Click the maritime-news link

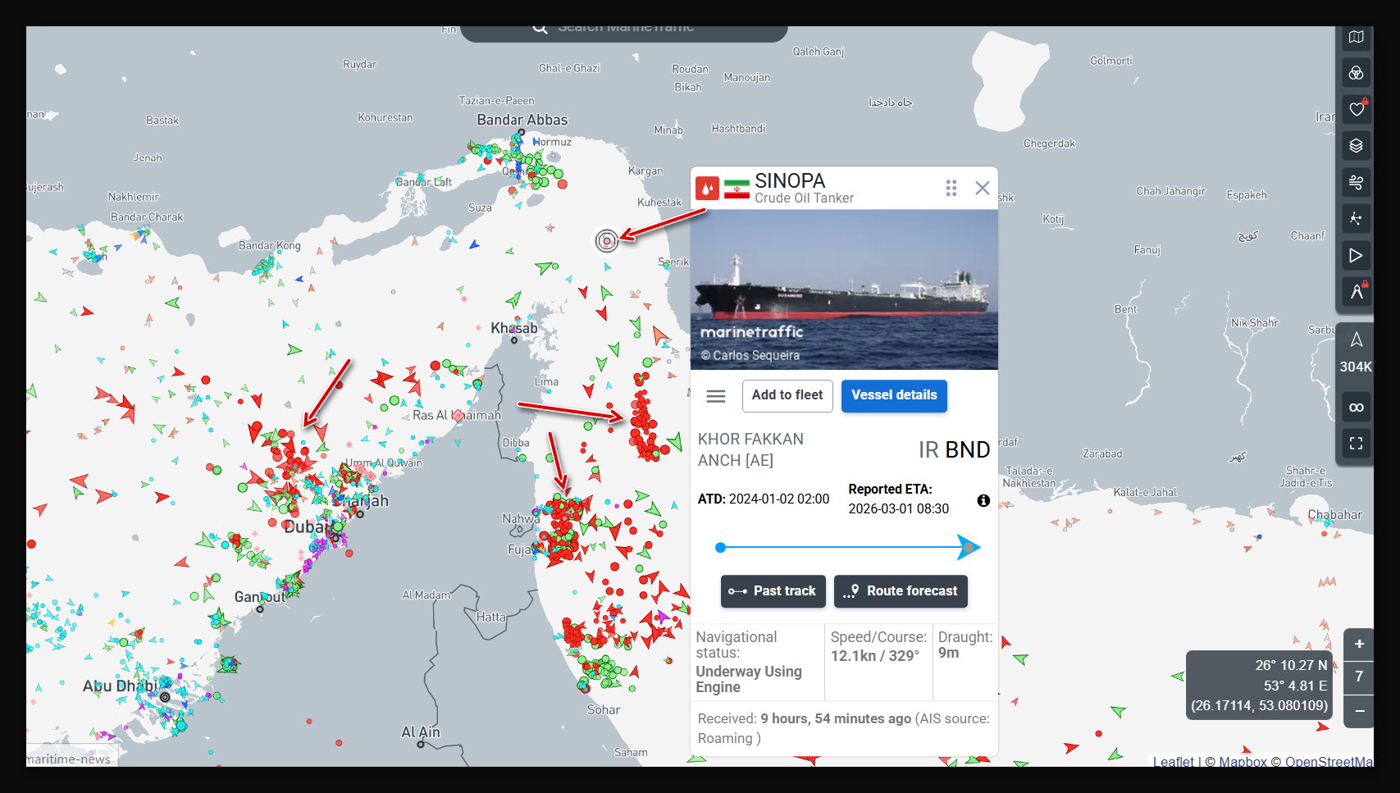click(69, 759)
